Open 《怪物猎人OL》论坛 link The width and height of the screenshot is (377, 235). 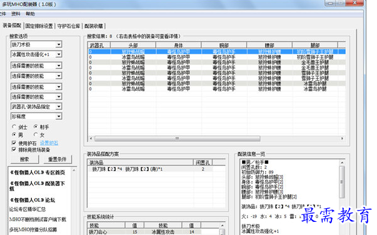coord(33,200)
